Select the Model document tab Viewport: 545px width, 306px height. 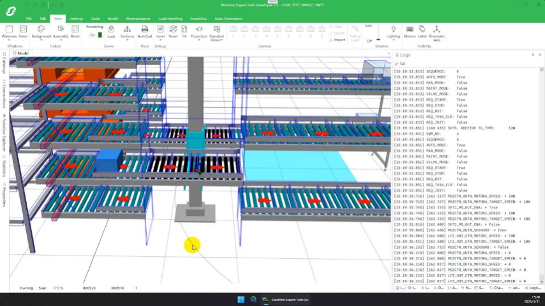pyautogui.click(x=20, y=53)
